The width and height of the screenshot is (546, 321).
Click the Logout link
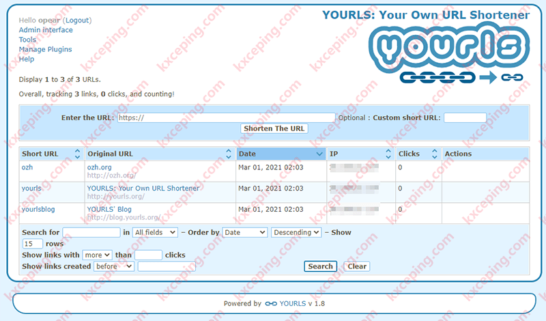[77, 20]
